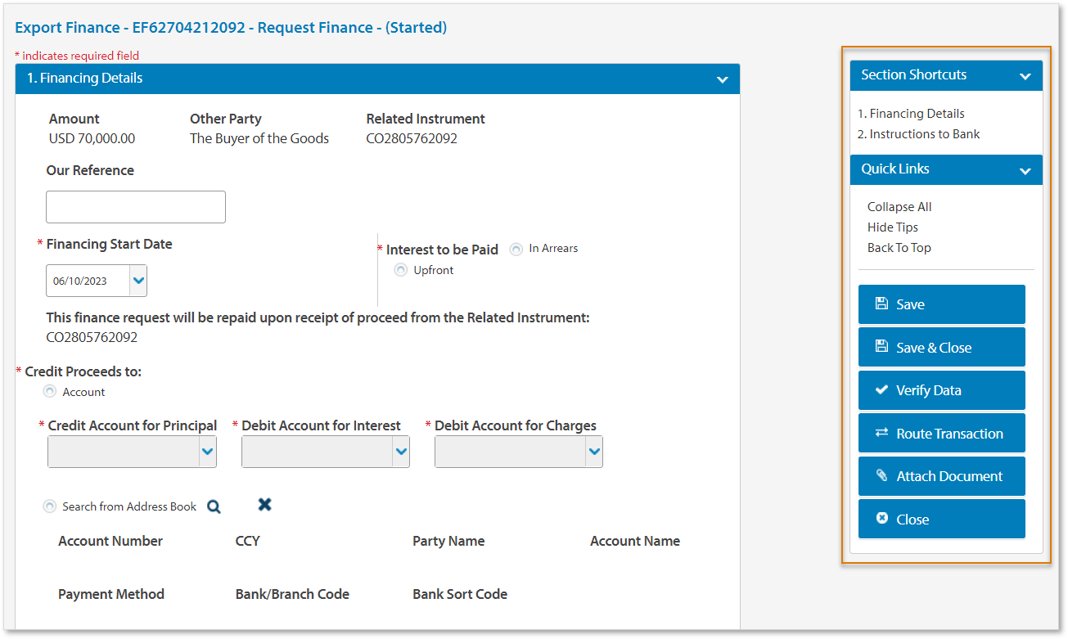Click the magnifier icon beside Search from Address Book

(x=214, y=506)
